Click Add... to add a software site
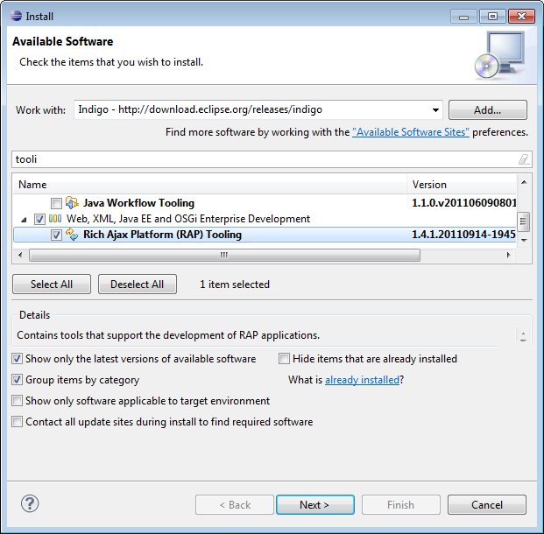This screenshot has height=534, width=544. point(487,110)
